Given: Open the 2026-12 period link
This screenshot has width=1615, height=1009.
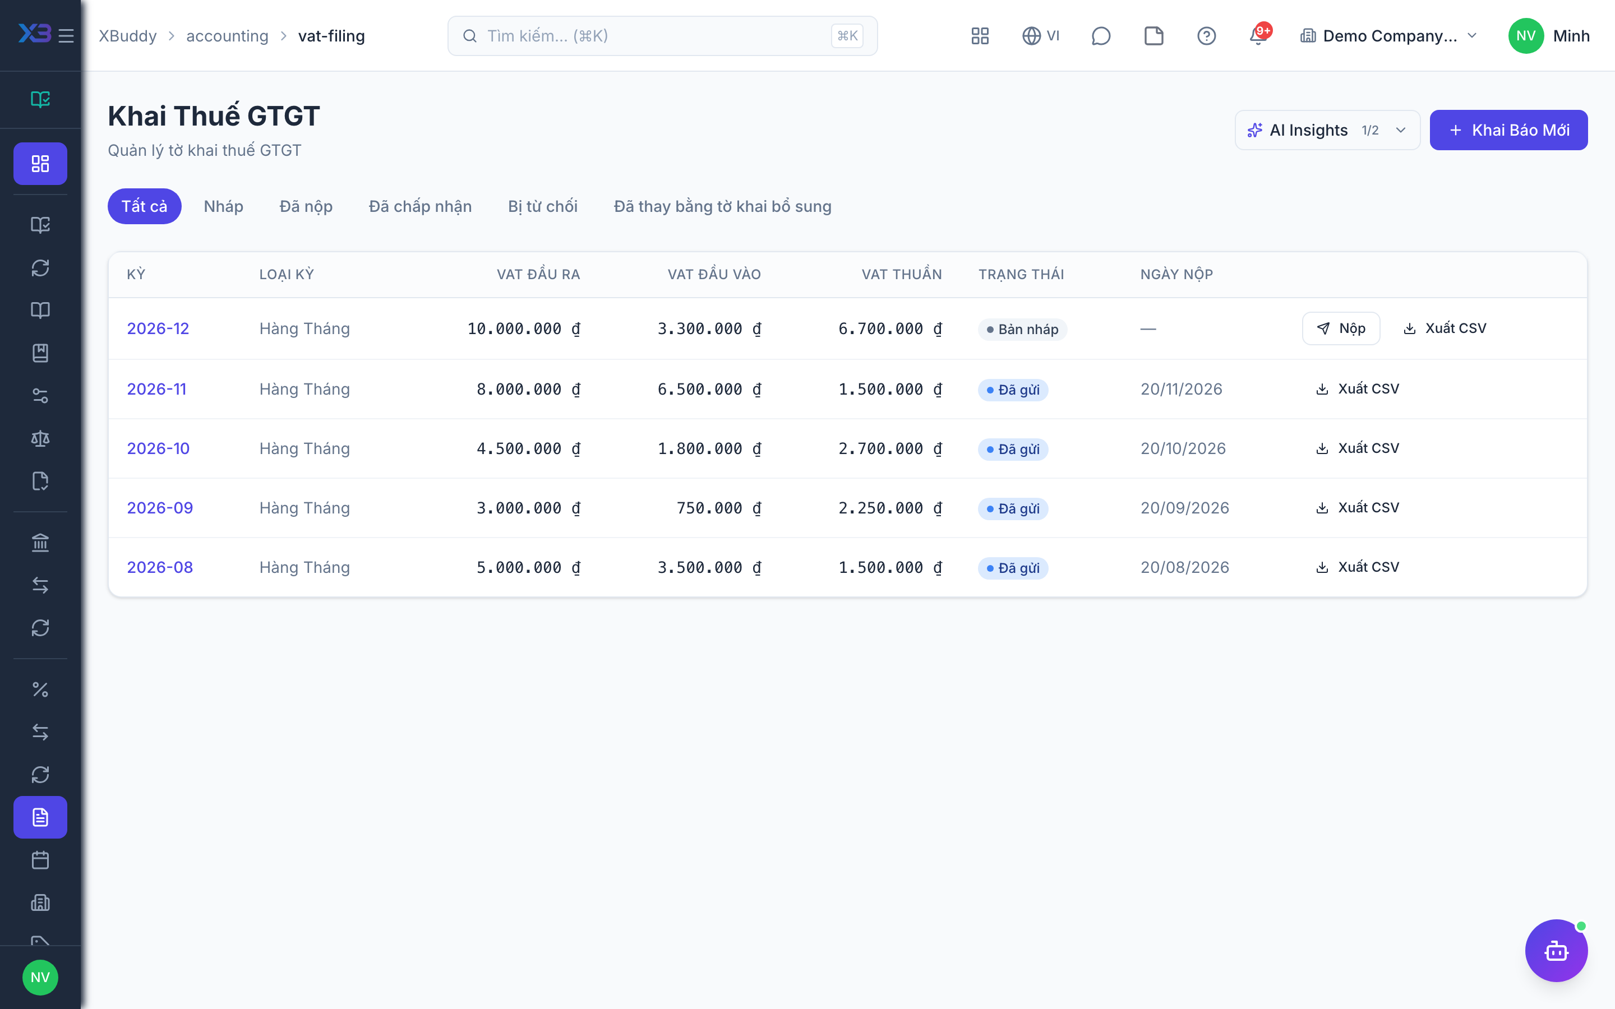Looking at the screenshot, I should coord(158,328).
